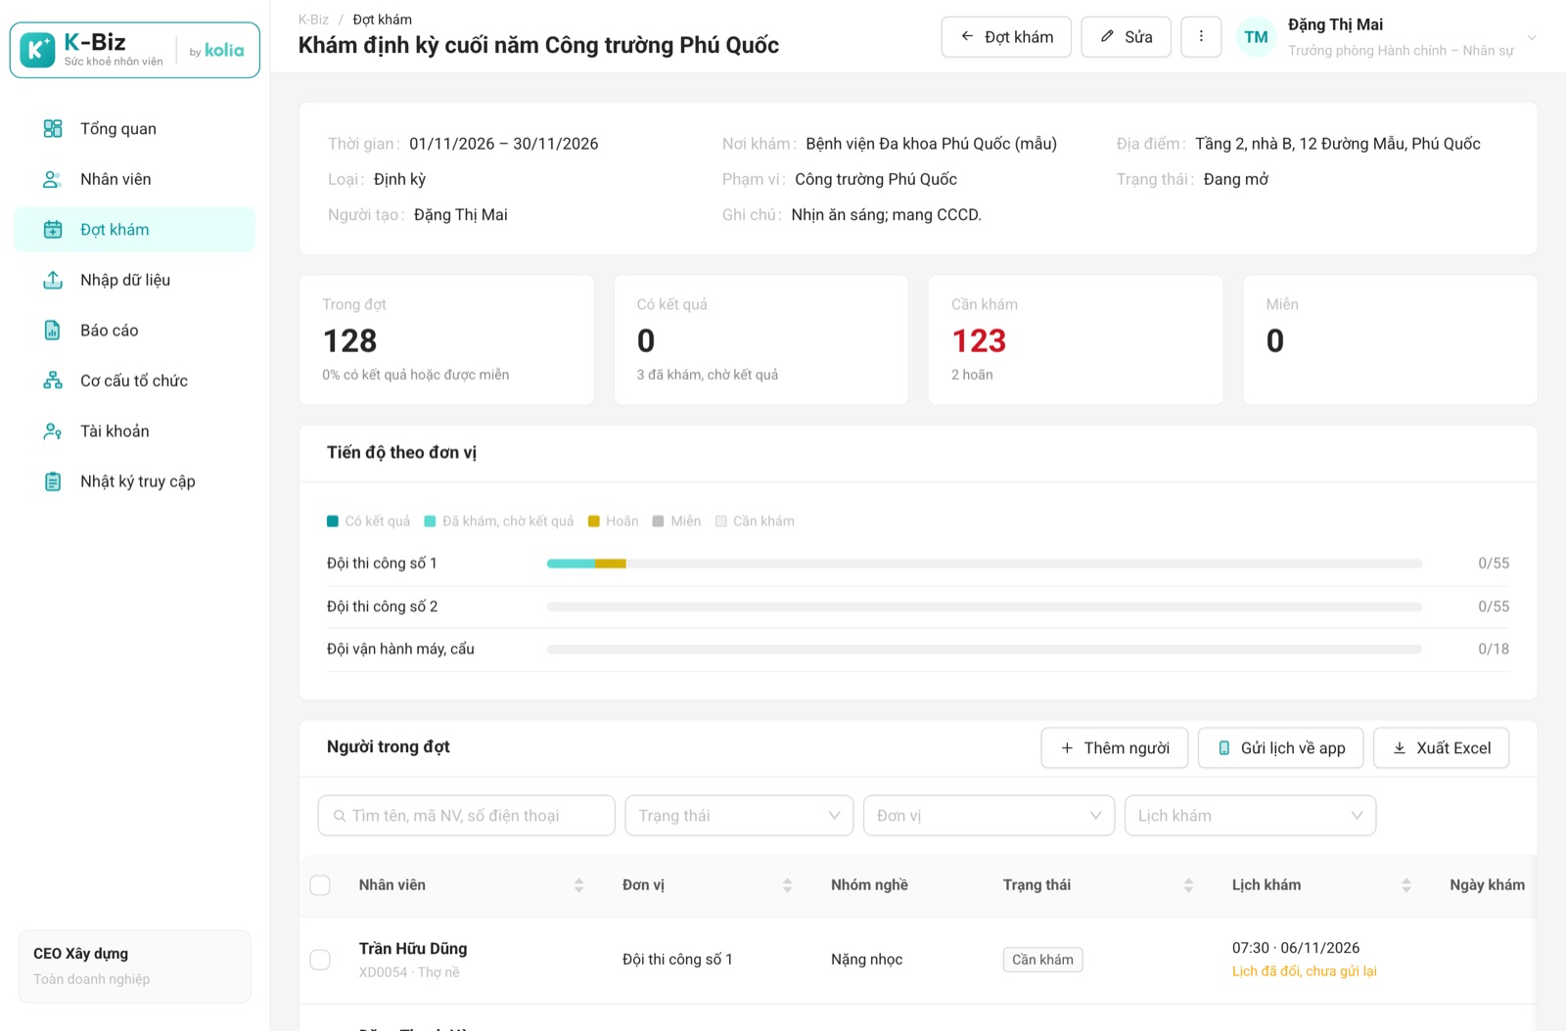Click the Tài khoản user-key icon
This screenshot has height=1031, width=1566.
coord(53,430)
